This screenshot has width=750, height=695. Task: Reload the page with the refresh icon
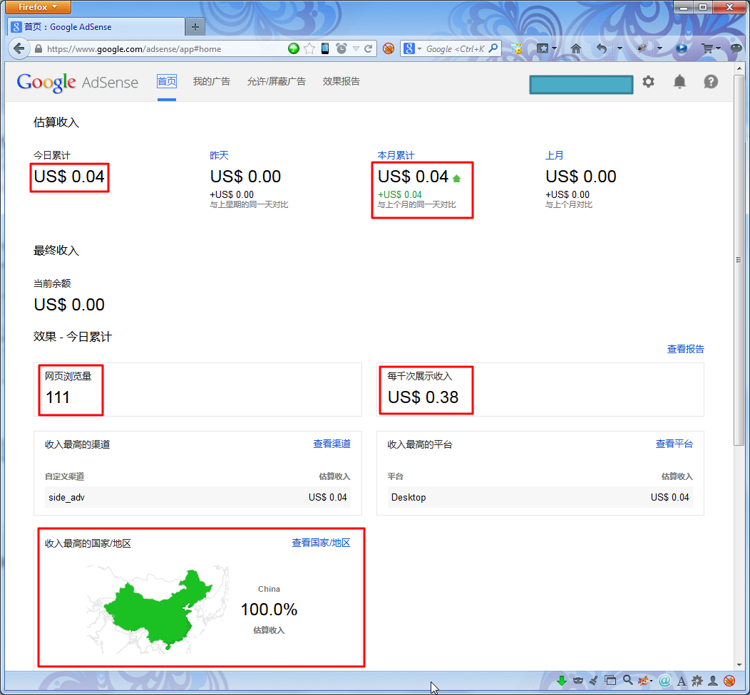(369, 48)
